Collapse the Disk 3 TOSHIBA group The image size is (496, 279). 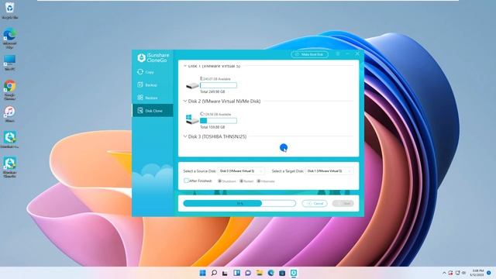[185, 136]
